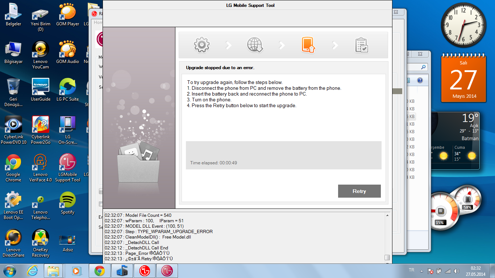Launch GOM Audio from the desktop
Viewport: 495px width, 278px height.
coord(67,52)
